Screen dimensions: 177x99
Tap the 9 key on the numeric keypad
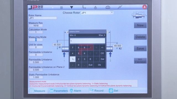(84, 48)
